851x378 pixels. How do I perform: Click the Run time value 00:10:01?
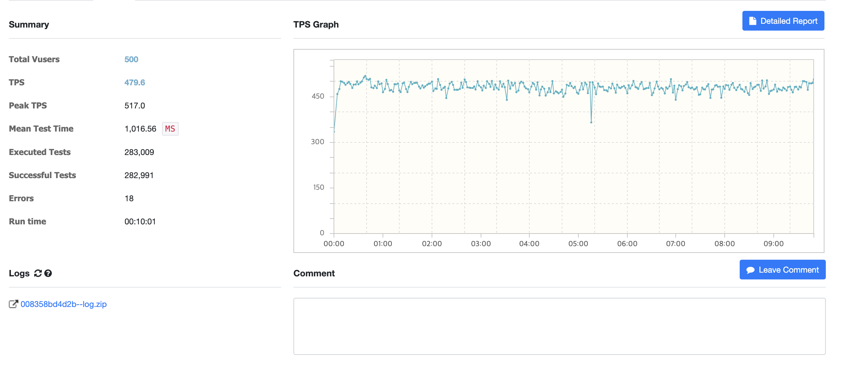pos(140,222)
